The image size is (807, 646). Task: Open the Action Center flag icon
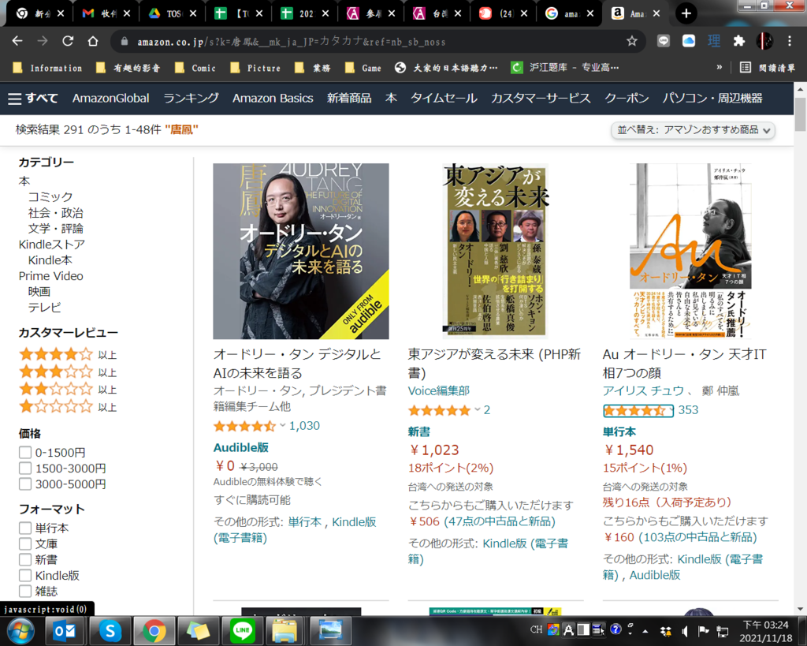tap(703, 631)
